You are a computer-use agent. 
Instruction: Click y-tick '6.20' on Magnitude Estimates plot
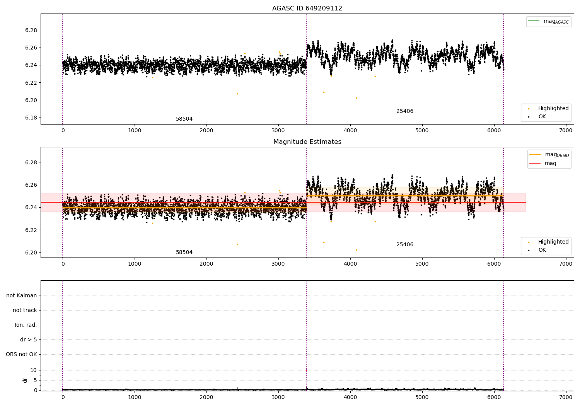[x=31, y=253]
